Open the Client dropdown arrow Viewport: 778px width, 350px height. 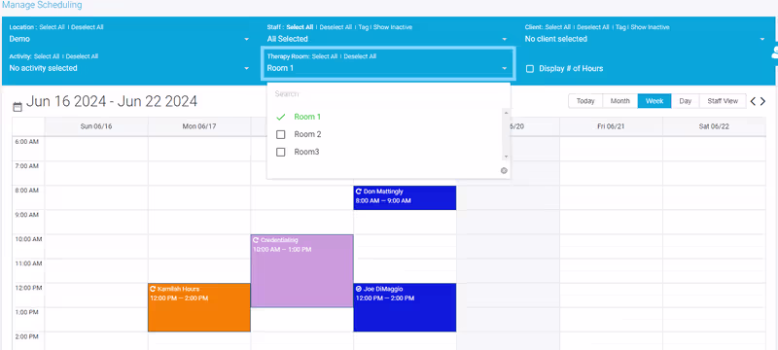click(762, 39)
